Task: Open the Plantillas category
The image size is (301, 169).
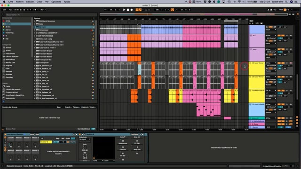Action: point(8,77)
